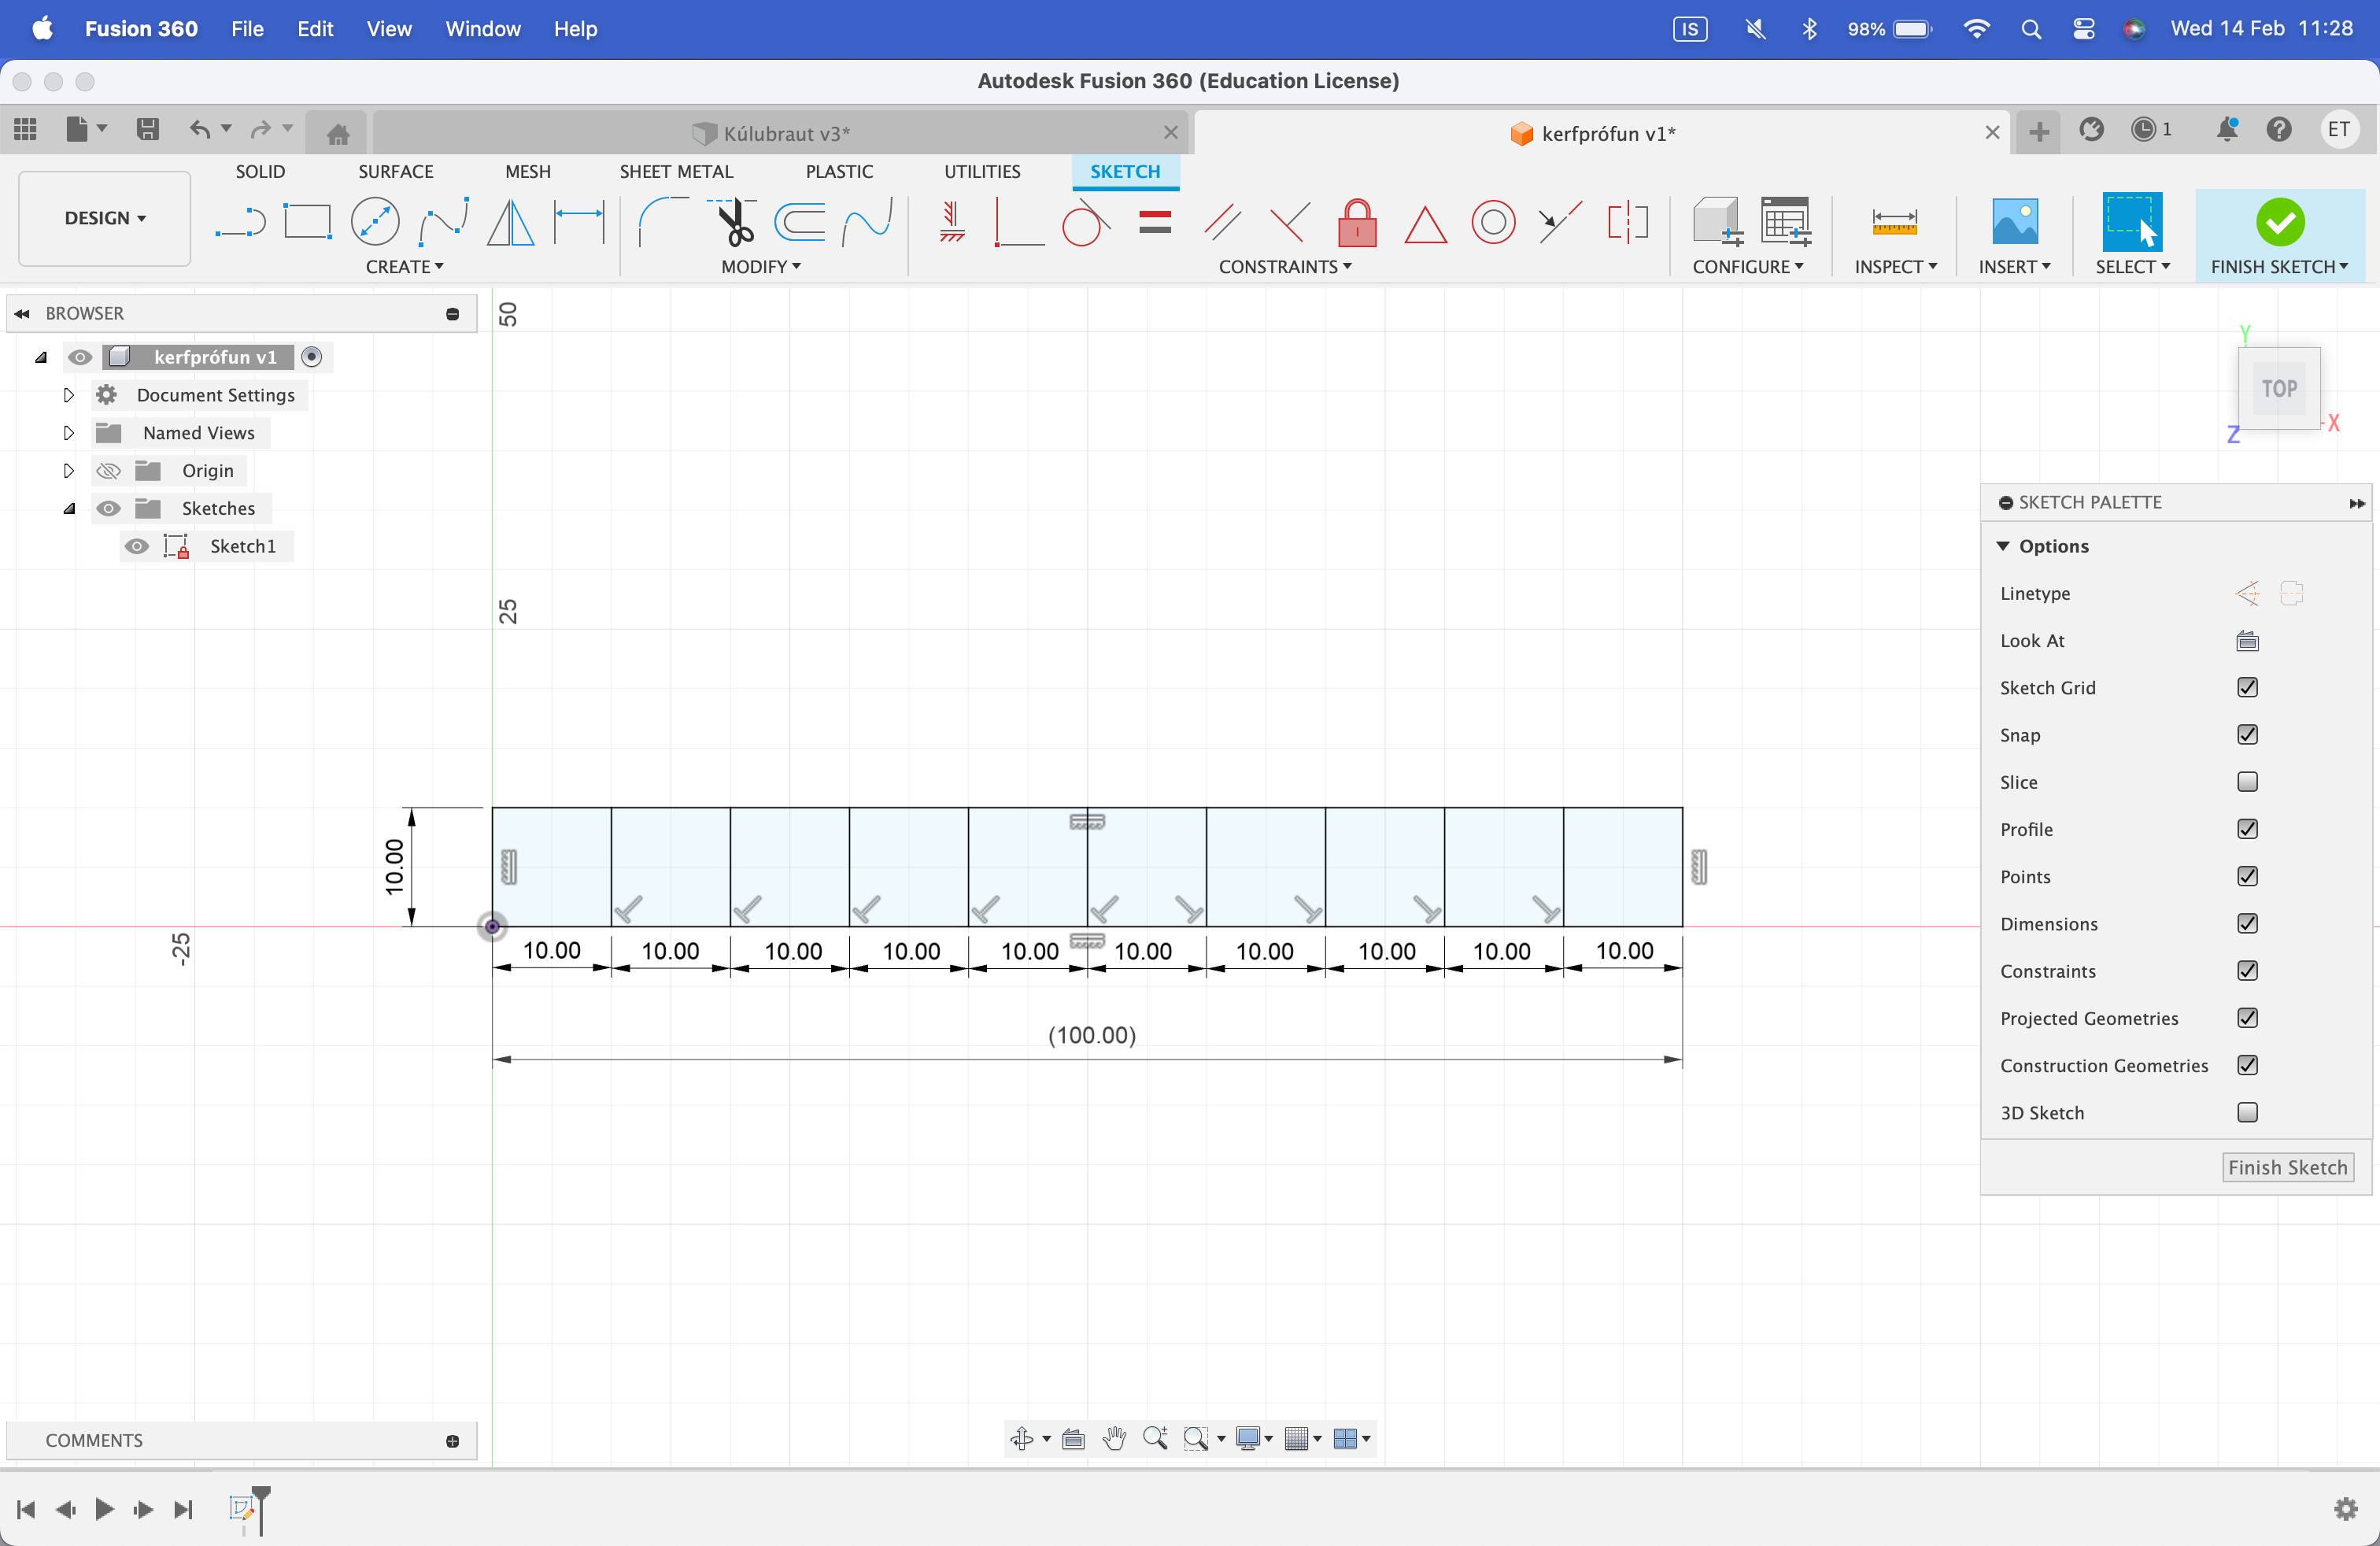This screenshot has width=2380, height=1546.
Task: Open the File menu
Action: click(x=247, y=29)
